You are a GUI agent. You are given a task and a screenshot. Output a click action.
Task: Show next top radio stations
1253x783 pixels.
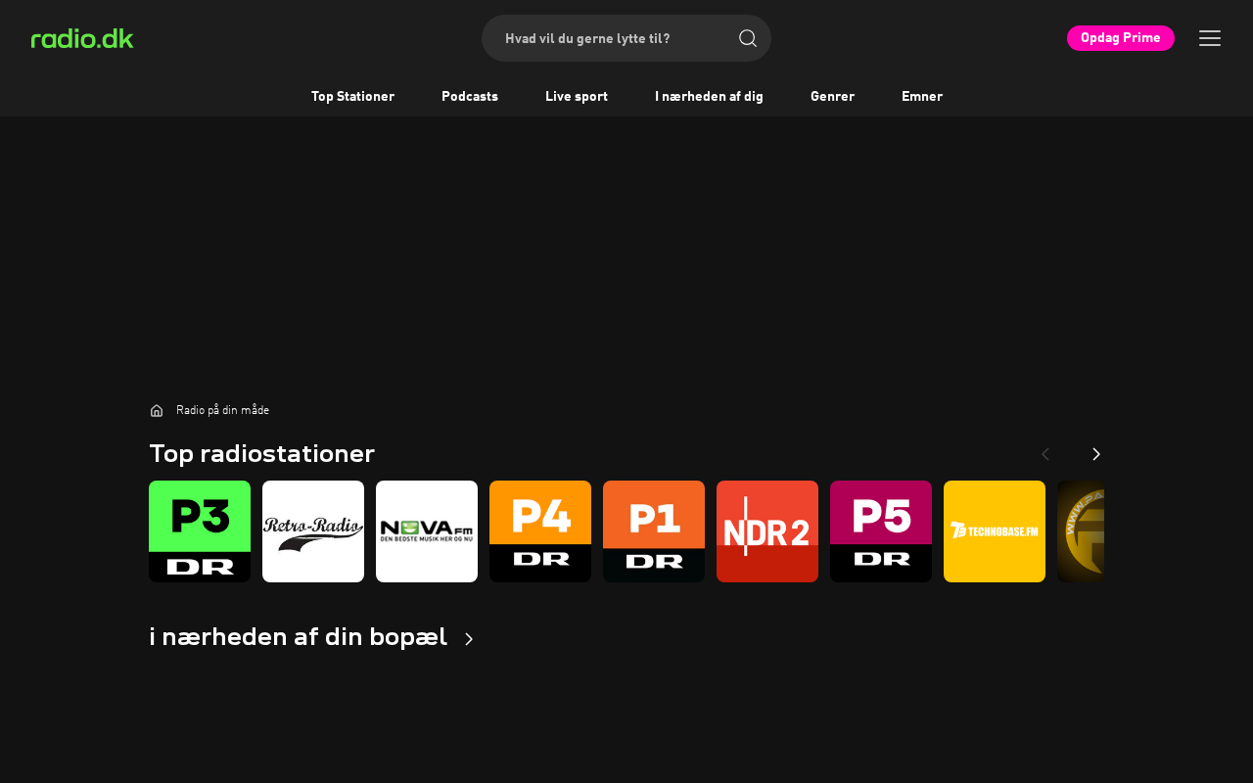pos(1096,454)
